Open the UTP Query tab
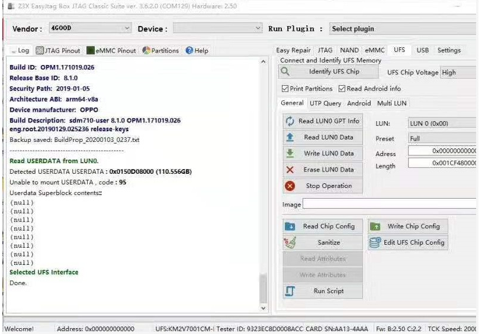This screenshot has height=334, width=498. coord(325,103)
